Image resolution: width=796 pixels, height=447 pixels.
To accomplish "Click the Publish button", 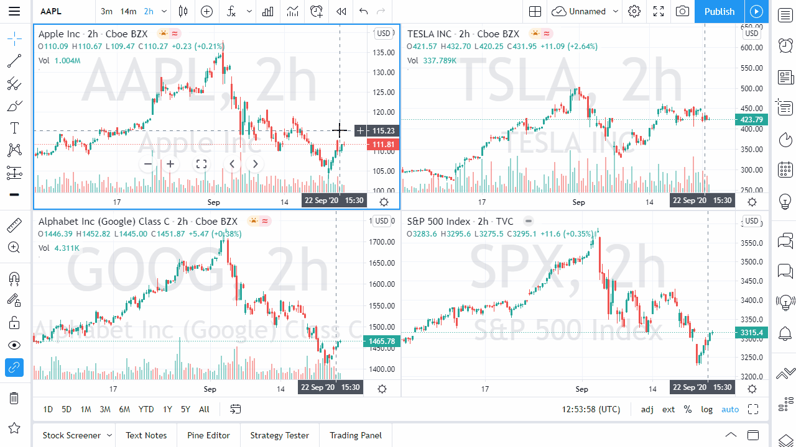I will (720, 11).
